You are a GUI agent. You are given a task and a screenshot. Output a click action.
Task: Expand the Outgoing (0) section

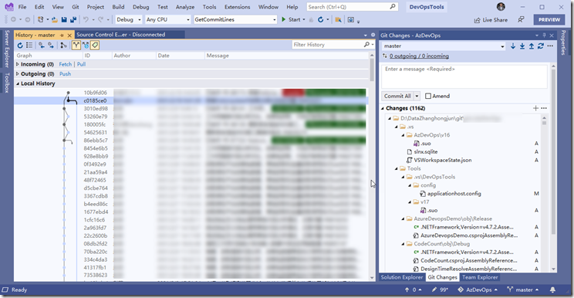(17, 73)
